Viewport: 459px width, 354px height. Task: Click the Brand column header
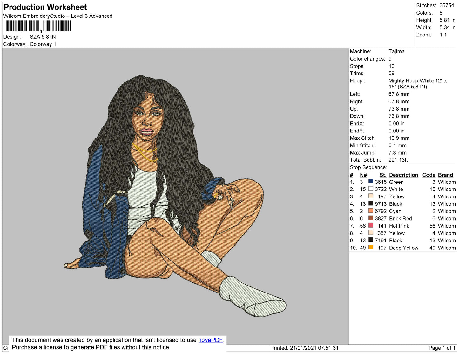point(445,175)
